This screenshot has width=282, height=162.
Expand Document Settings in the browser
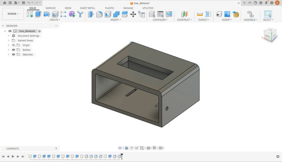(8, 36)
